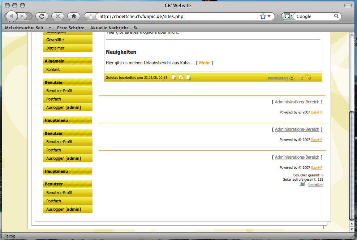Image resolution: width=357 pixels, height=240 pixels.
Task: Open the statistics chart icon
Action: point(302,184)
